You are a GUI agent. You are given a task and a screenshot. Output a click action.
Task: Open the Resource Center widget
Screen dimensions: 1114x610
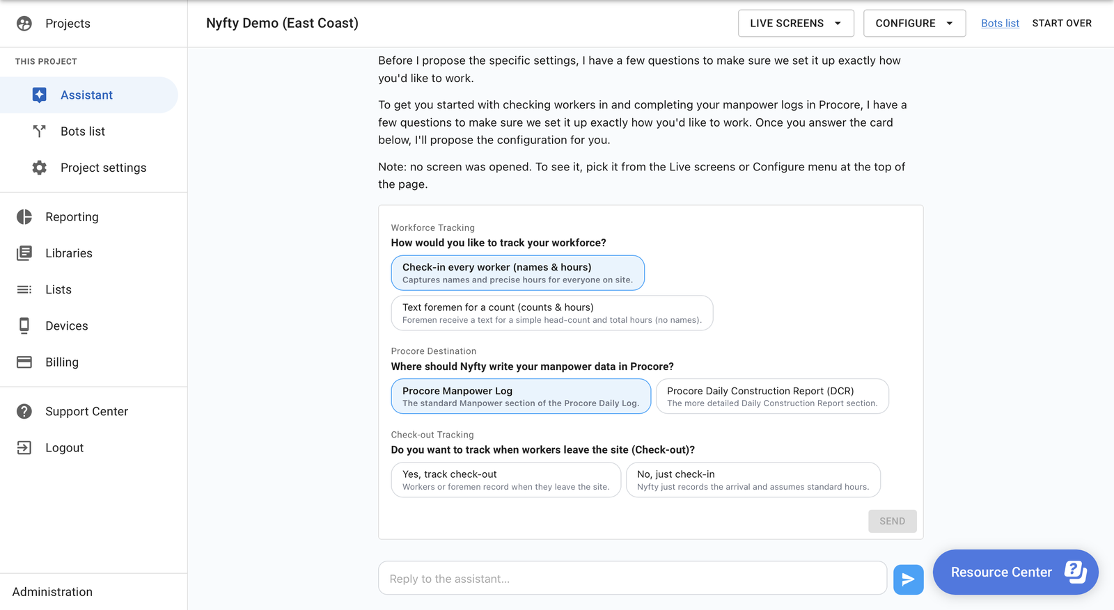click(1015, 572)
